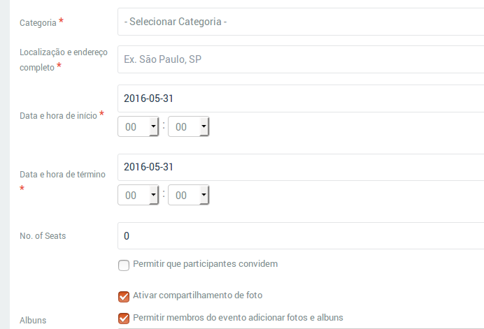Click the location address input field
Screen dimensions: 484x329
point(301,59)
